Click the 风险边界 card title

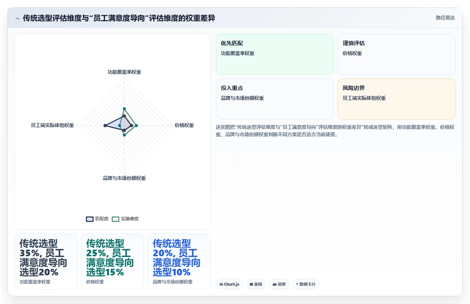(354, 88)
